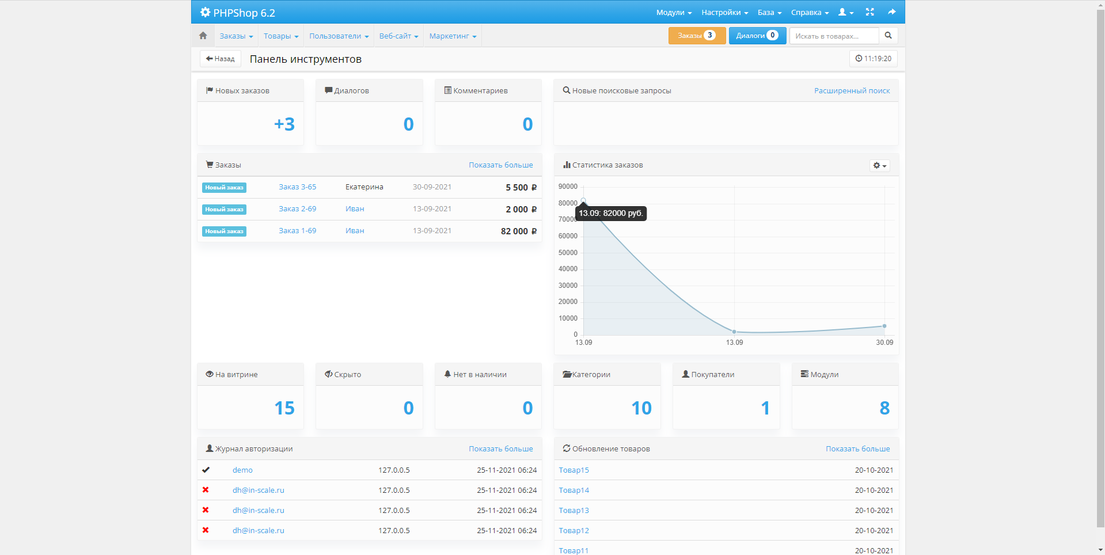Click the Скрыто count 0
The image size is (1105, 555).
pos(408,408)
